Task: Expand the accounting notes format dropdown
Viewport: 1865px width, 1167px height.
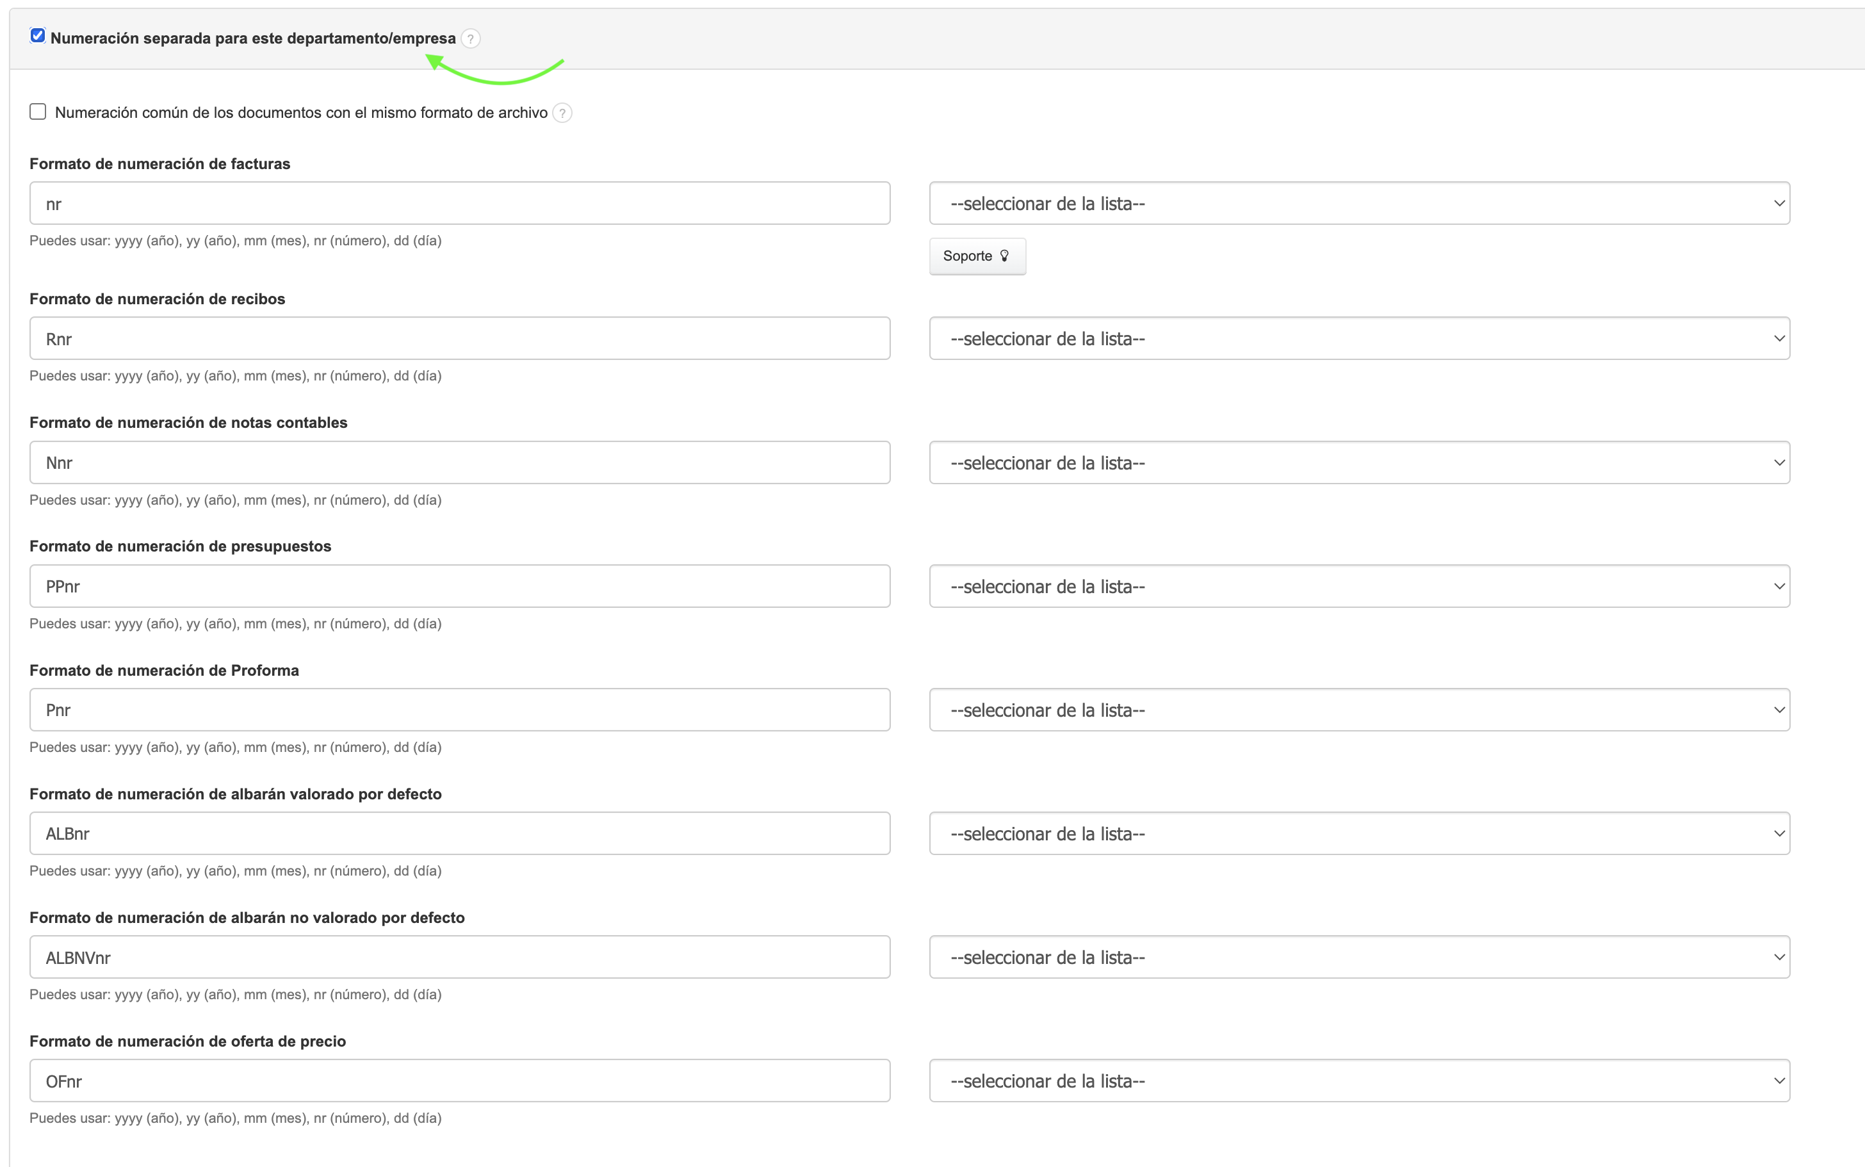Action: pos(1359,463)
